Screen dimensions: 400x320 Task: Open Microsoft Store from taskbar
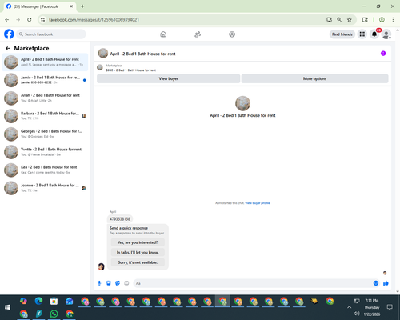(x=54, y=302)
